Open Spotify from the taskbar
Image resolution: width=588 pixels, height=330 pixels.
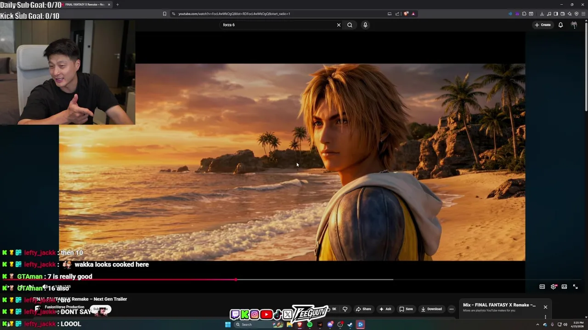(310, 324)
